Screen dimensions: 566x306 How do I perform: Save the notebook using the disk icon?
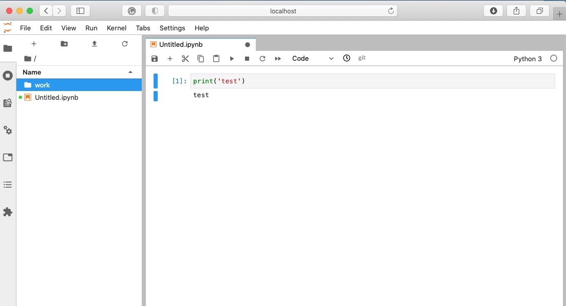point(155,59)
